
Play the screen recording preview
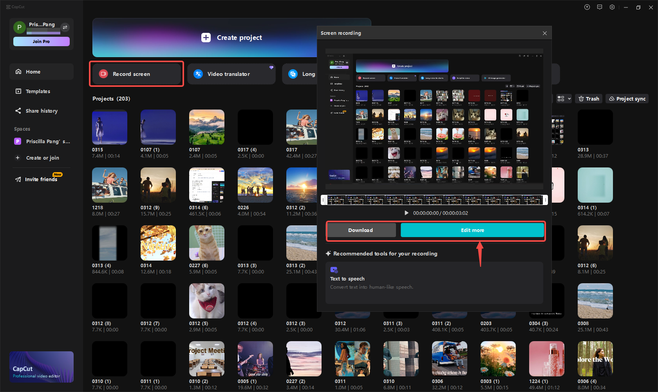[x=407, y=213]
